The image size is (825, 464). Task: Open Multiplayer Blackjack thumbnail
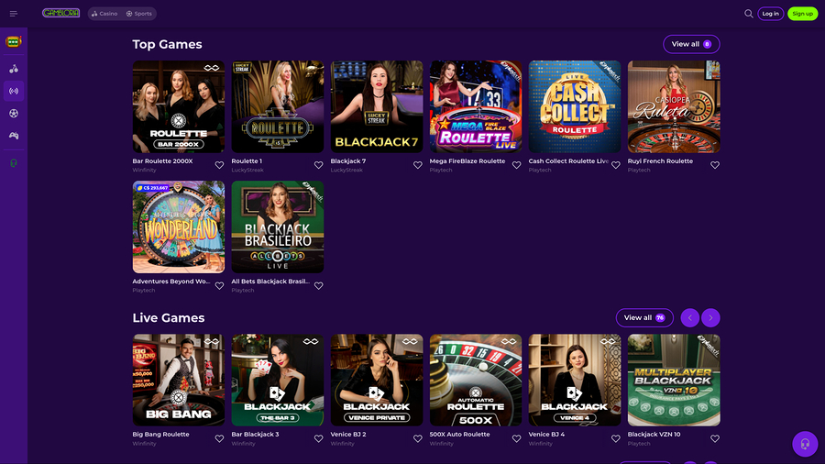coord(674,380)
